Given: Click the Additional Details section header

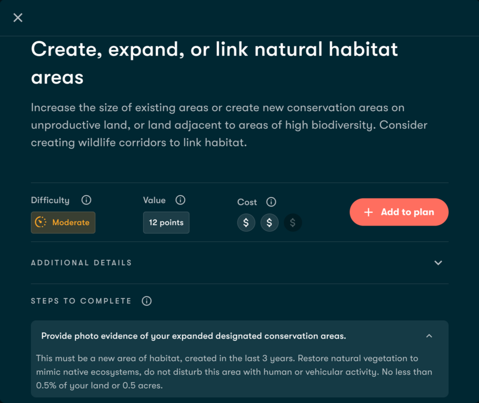Looking at the screenshot, I should [x=81, y=263].
